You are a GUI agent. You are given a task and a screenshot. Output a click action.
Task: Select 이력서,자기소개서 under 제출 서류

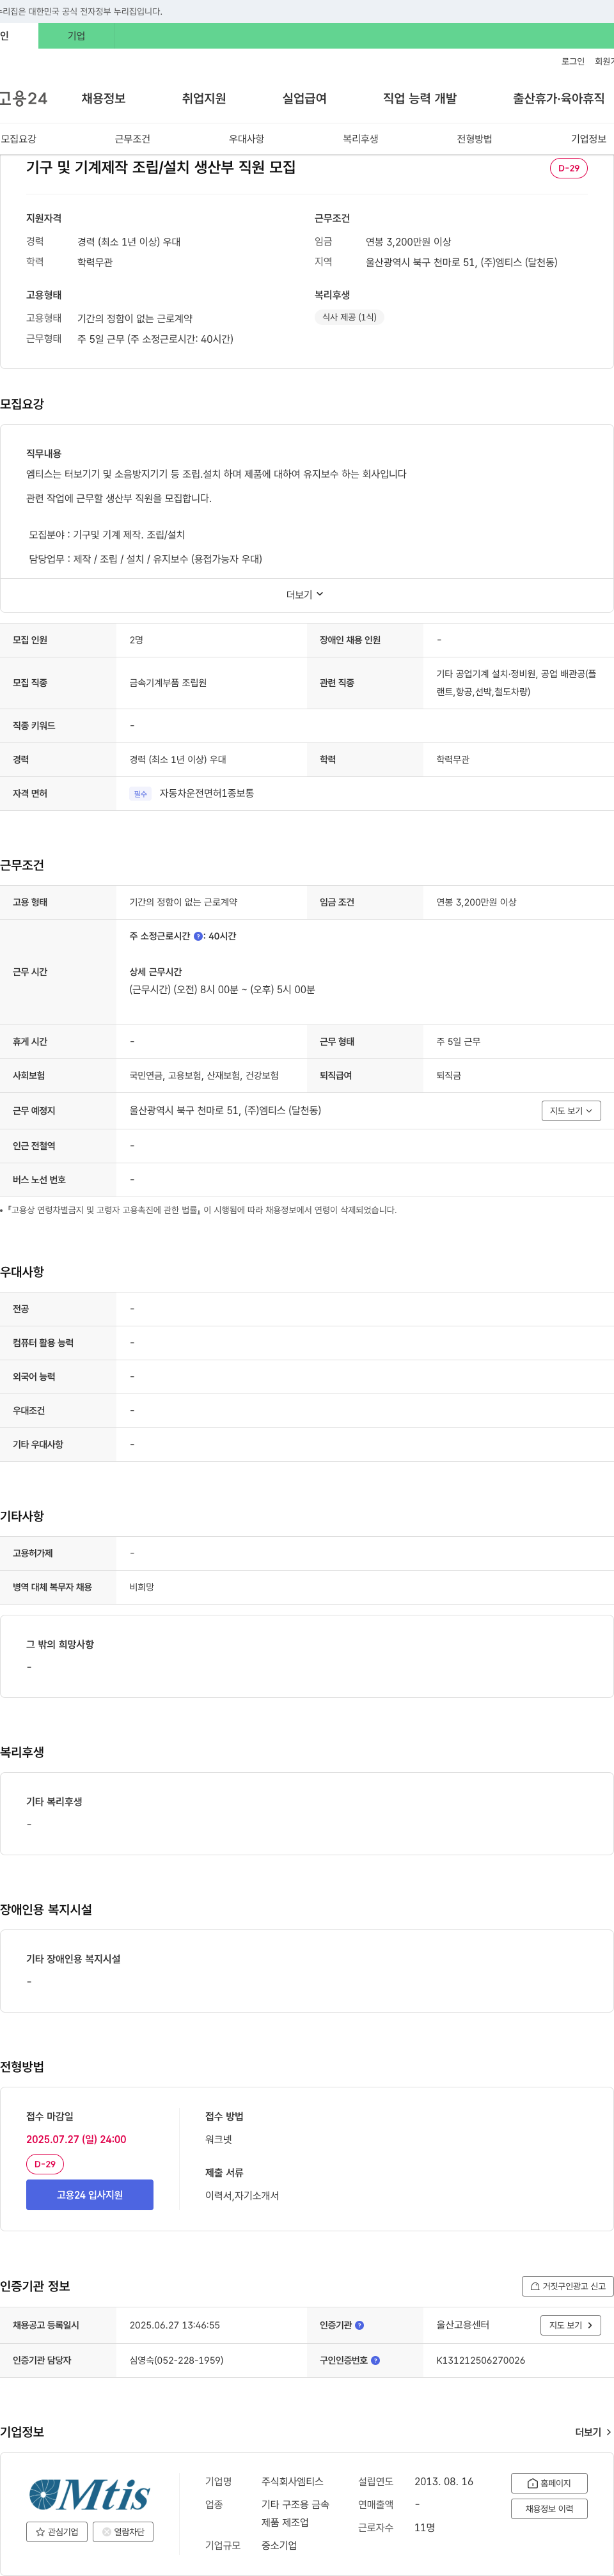coord(242,2196)
